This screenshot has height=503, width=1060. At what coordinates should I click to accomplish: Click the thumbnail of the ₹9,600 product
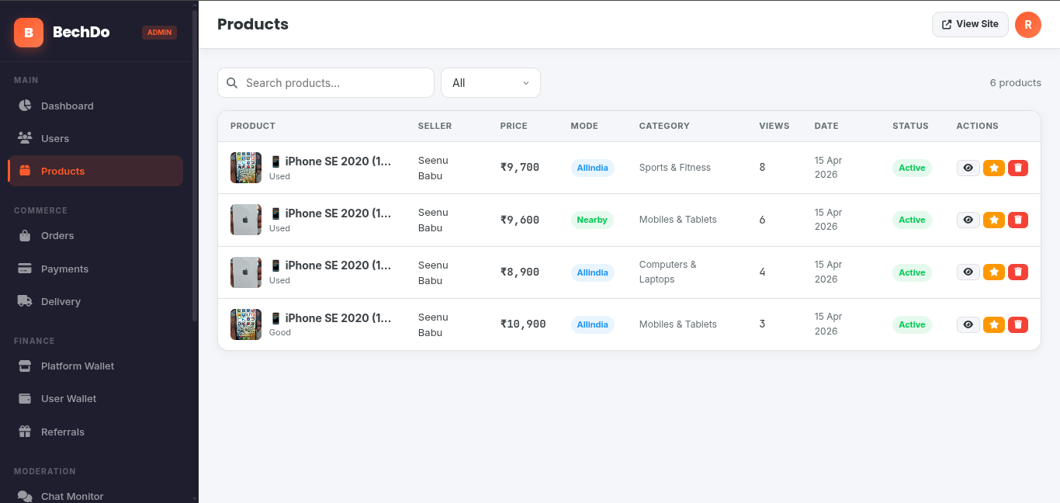[246, 220]
